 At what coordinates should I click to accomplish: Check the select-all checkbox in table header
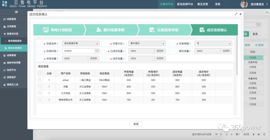tap(39, 73)
